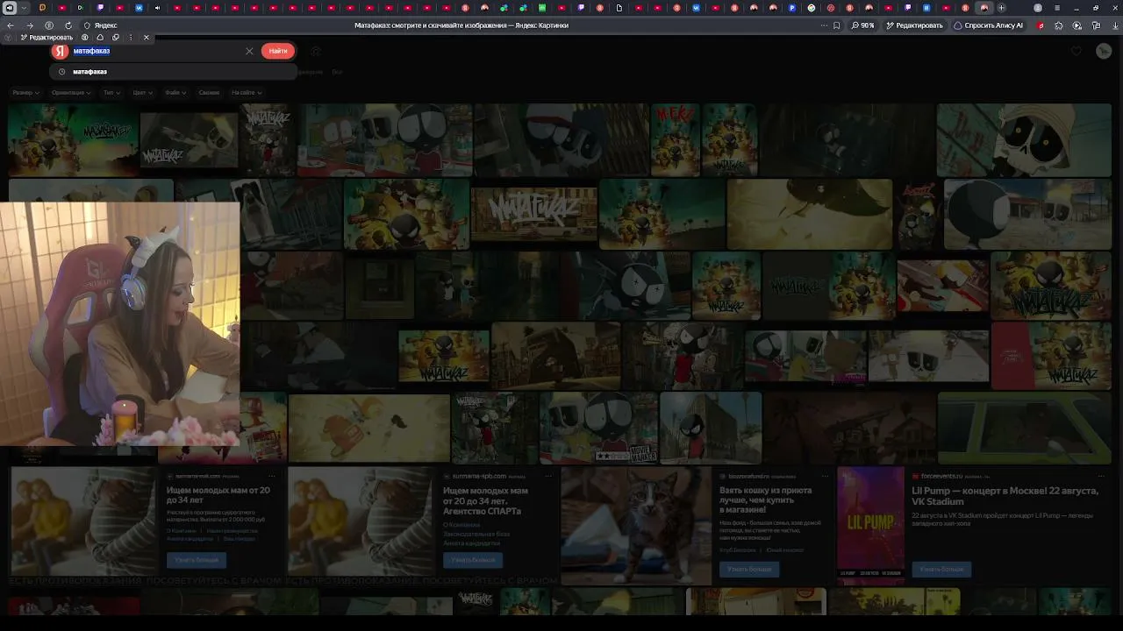The width and height of the screenshot is (1123, 631).
Task: Open Спросить Алису AI assistant
Action: (x=989, y=25)
